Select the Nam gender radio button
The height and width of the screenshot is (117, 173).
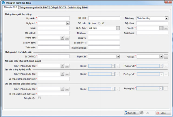(89, 23)
